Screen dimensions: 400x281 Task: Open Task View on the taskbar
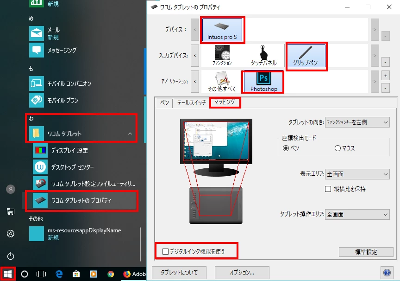41,274
